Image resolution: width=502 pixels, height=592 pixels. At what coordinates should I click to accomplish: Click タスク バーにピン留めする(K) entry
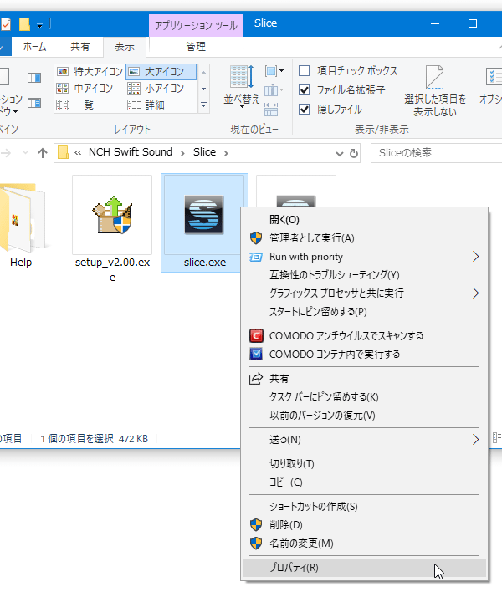pyautogui.click(x=364, y=397)
